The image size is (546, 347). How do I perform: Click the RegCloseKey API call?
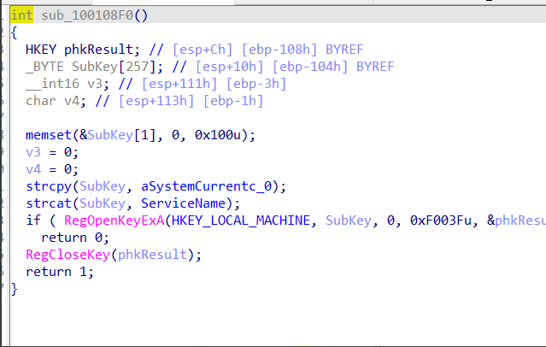[68, 255]
